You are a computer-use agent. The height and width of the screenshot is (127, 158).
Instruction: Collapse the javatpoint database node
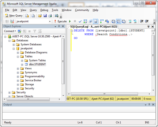14,49
